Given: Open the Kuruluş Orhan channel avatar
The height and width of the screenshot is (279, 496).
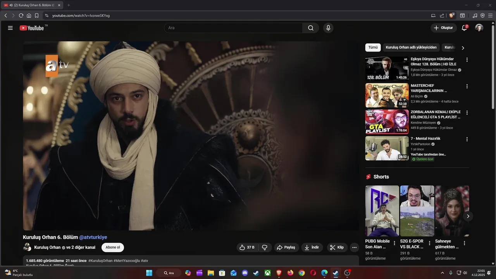Looking at the screenshot, I should click(27, 247).
